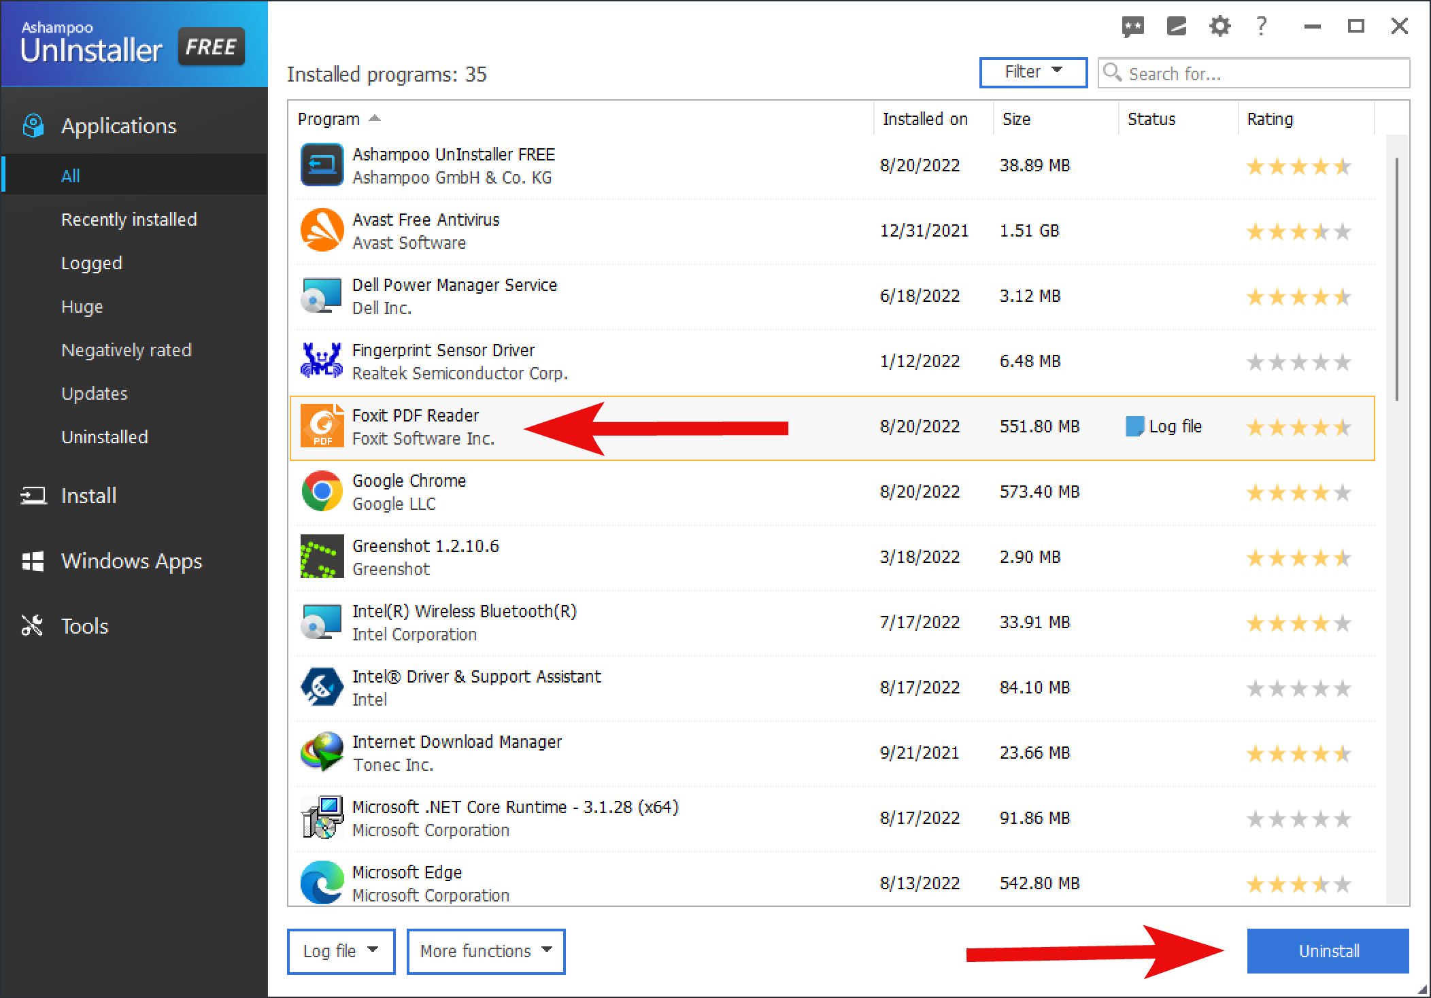Click the Realtek Semiconductor Corp. publisher text
1431x998 pixels.
click(460, 373)
